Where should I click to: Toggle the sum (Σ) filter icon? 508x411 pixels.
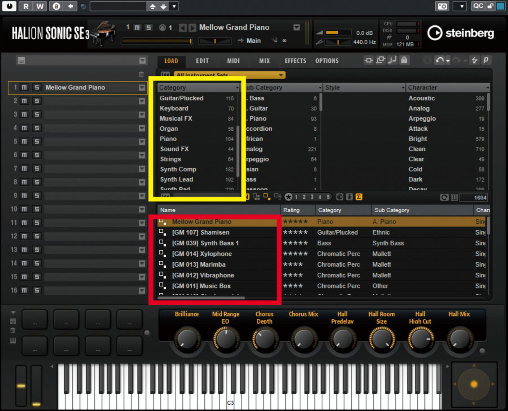359,197
